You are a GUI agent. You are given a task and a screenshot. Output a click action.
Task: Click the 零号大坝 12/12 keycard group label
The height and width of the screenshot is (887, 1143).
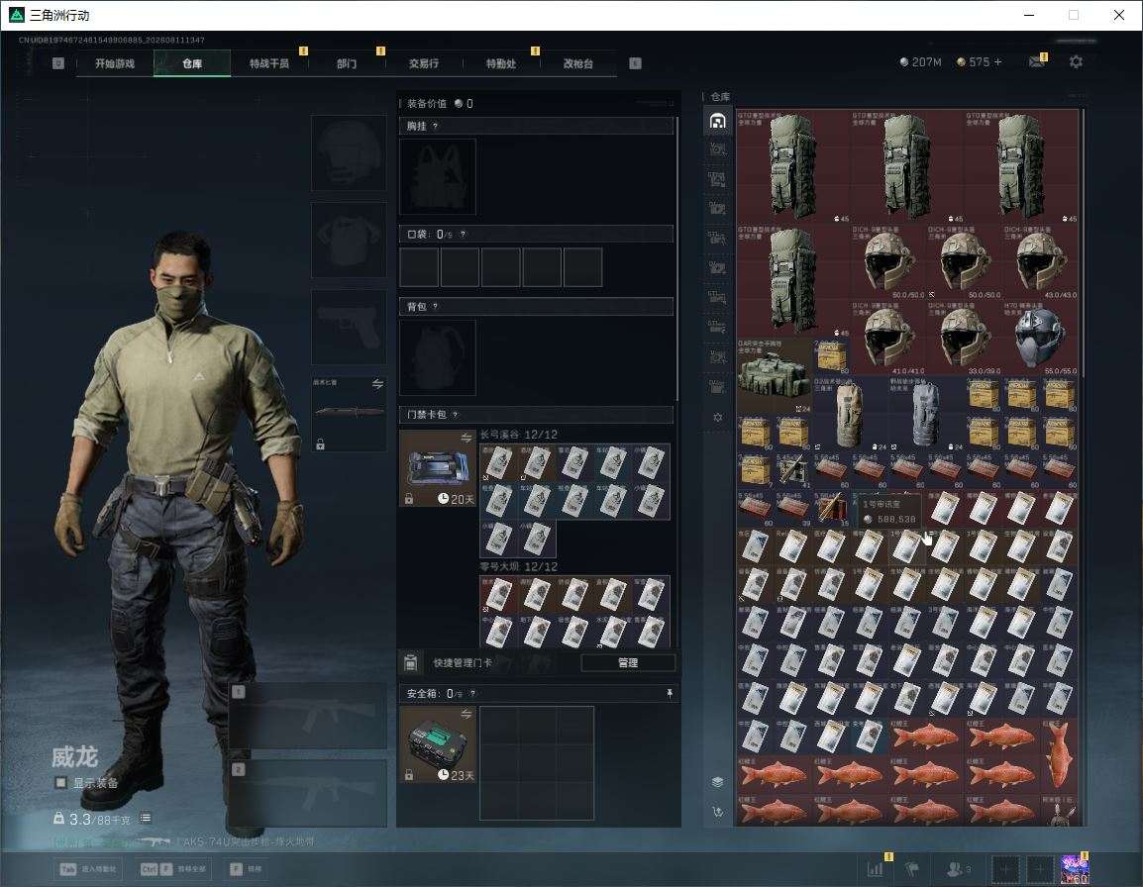pyautogui.click(x=519, y=566)
